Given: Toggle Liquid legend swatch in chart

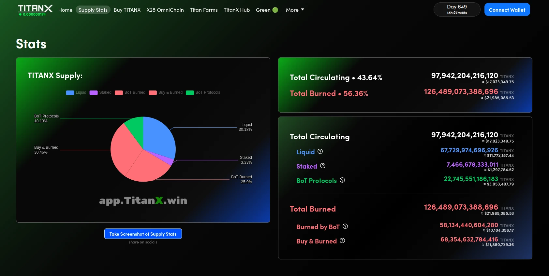Looking at the screenshot, I should click(70, 93).
